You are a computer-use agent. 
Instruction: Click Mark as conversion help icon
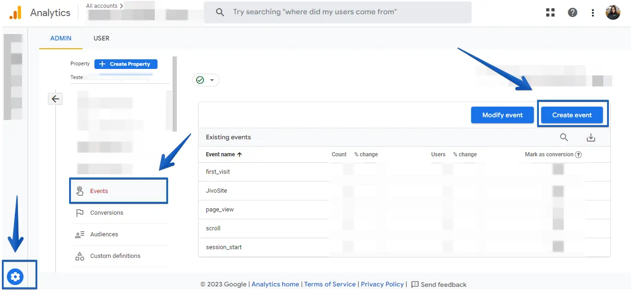point(578,154)
